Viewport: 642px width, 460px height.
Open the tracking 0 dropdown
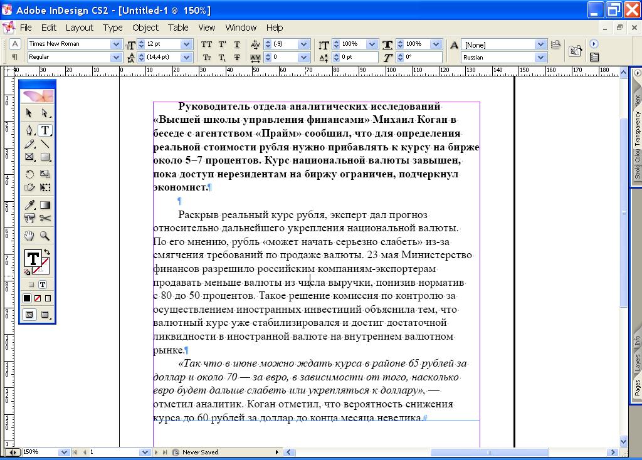[x=304, y=57]
